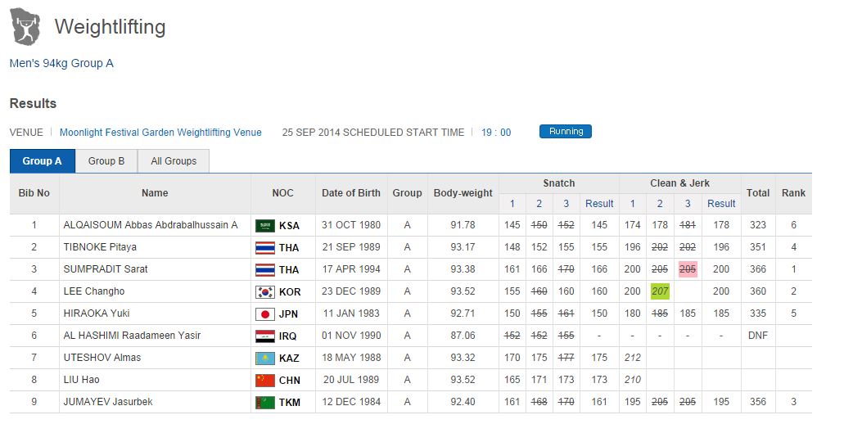This screenshot has width=853, height=424.
Task: Click the pink highlighted 205 attempt cell
Action: click(688, 270)
